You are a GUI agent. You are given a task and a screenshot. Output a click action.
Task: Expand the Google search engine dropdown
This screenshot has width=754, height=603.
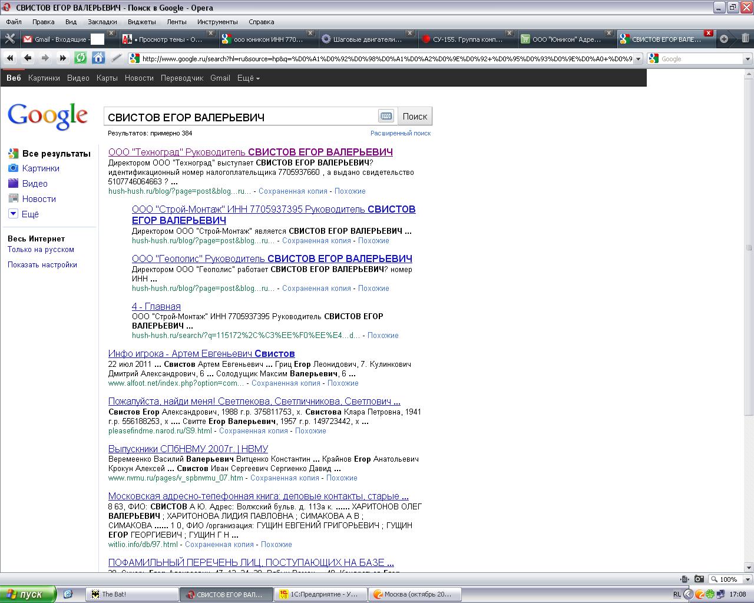(x=747, y=59)
